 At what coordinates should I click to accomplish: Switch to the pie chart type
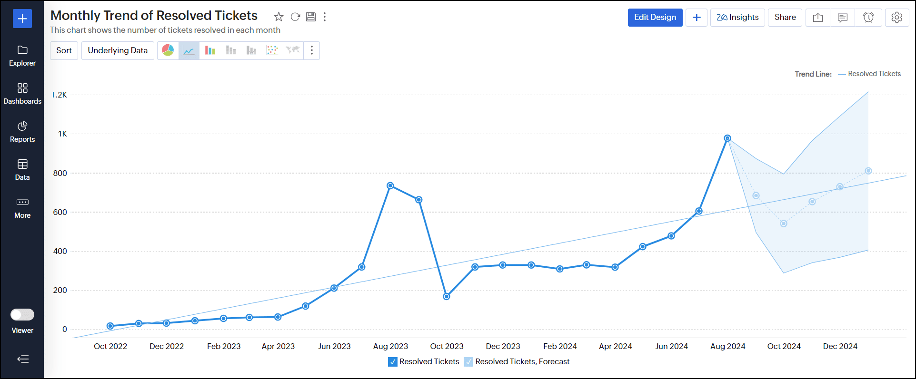click(168, 50)
